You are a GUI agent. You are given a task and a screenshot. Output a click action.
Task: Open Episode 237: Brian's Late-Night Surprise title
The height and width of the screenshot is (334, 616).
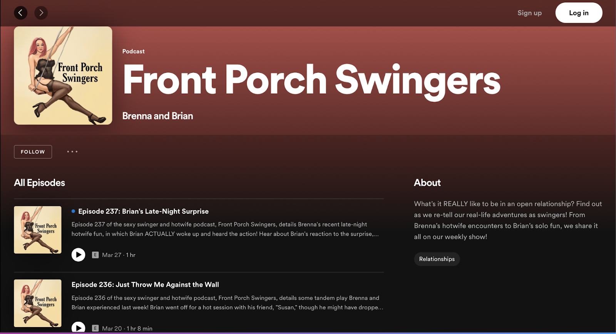coord(143,211)
